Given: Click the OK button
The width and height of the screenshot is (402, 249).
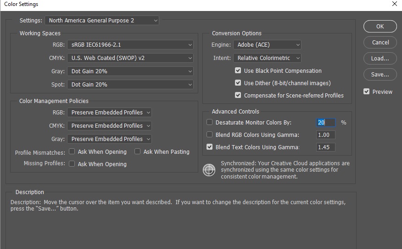Looking at the screenshot, I should (380, 27).
